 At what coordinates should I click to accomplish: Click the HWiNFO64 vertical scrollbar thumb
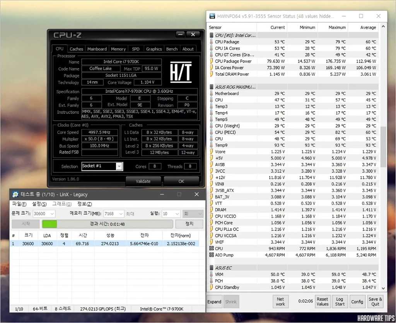point(383,146)
